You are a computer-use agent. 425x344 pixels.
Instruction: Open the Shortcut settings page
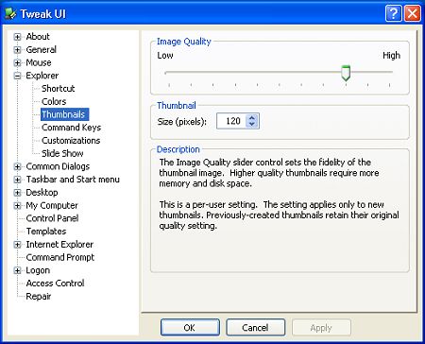pyautogui.click(x=59, y=89)
